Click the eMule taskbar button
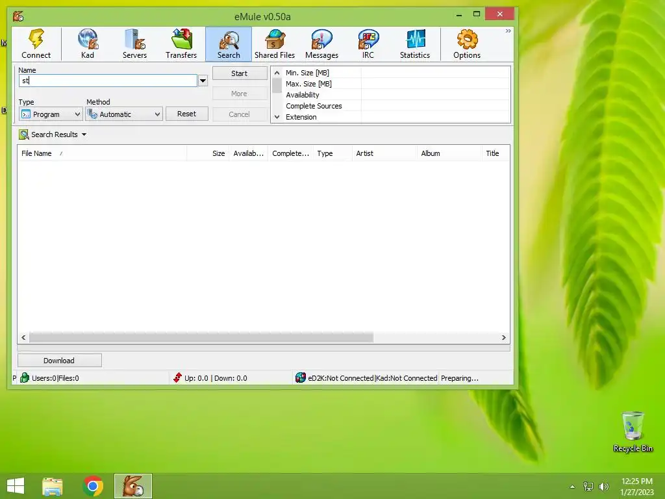The image size is (665, 499). pos(133,486)
